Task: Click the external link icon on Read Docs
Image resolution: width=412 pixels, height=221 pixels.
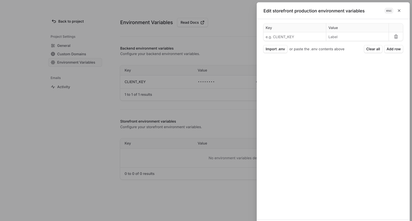Action: [x=202, y=23]
